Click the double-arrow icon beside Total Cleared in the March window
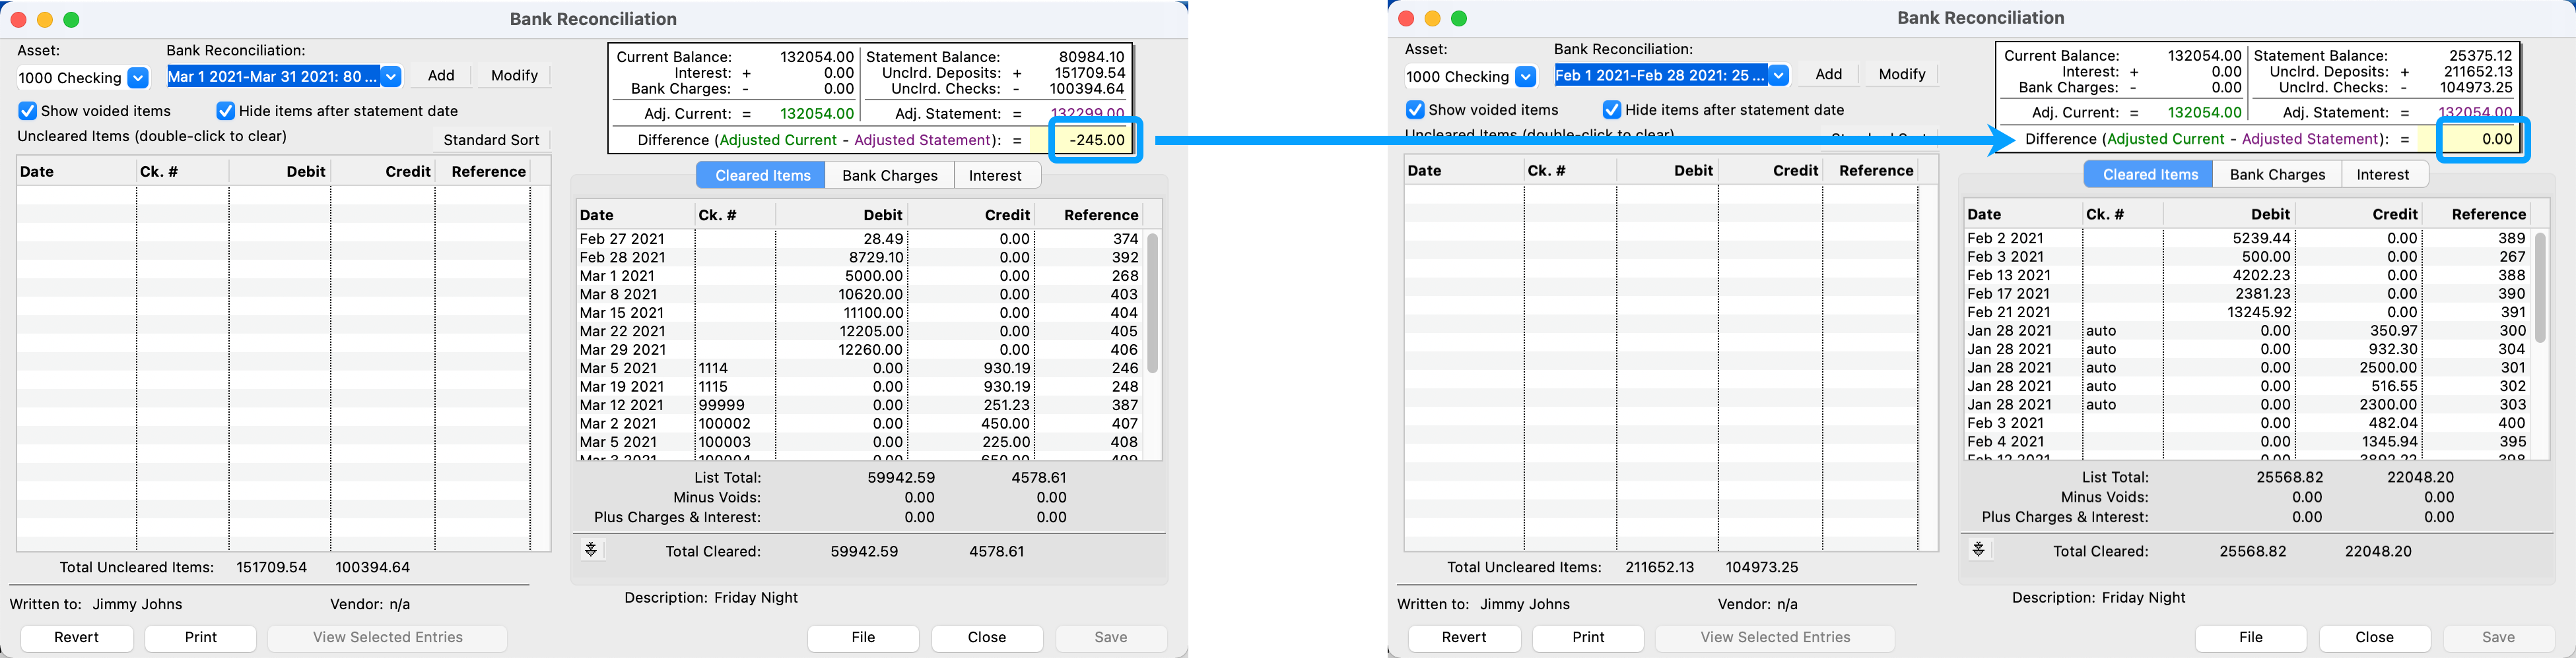Screen dimensions: 2576x658 click(591, 550)
